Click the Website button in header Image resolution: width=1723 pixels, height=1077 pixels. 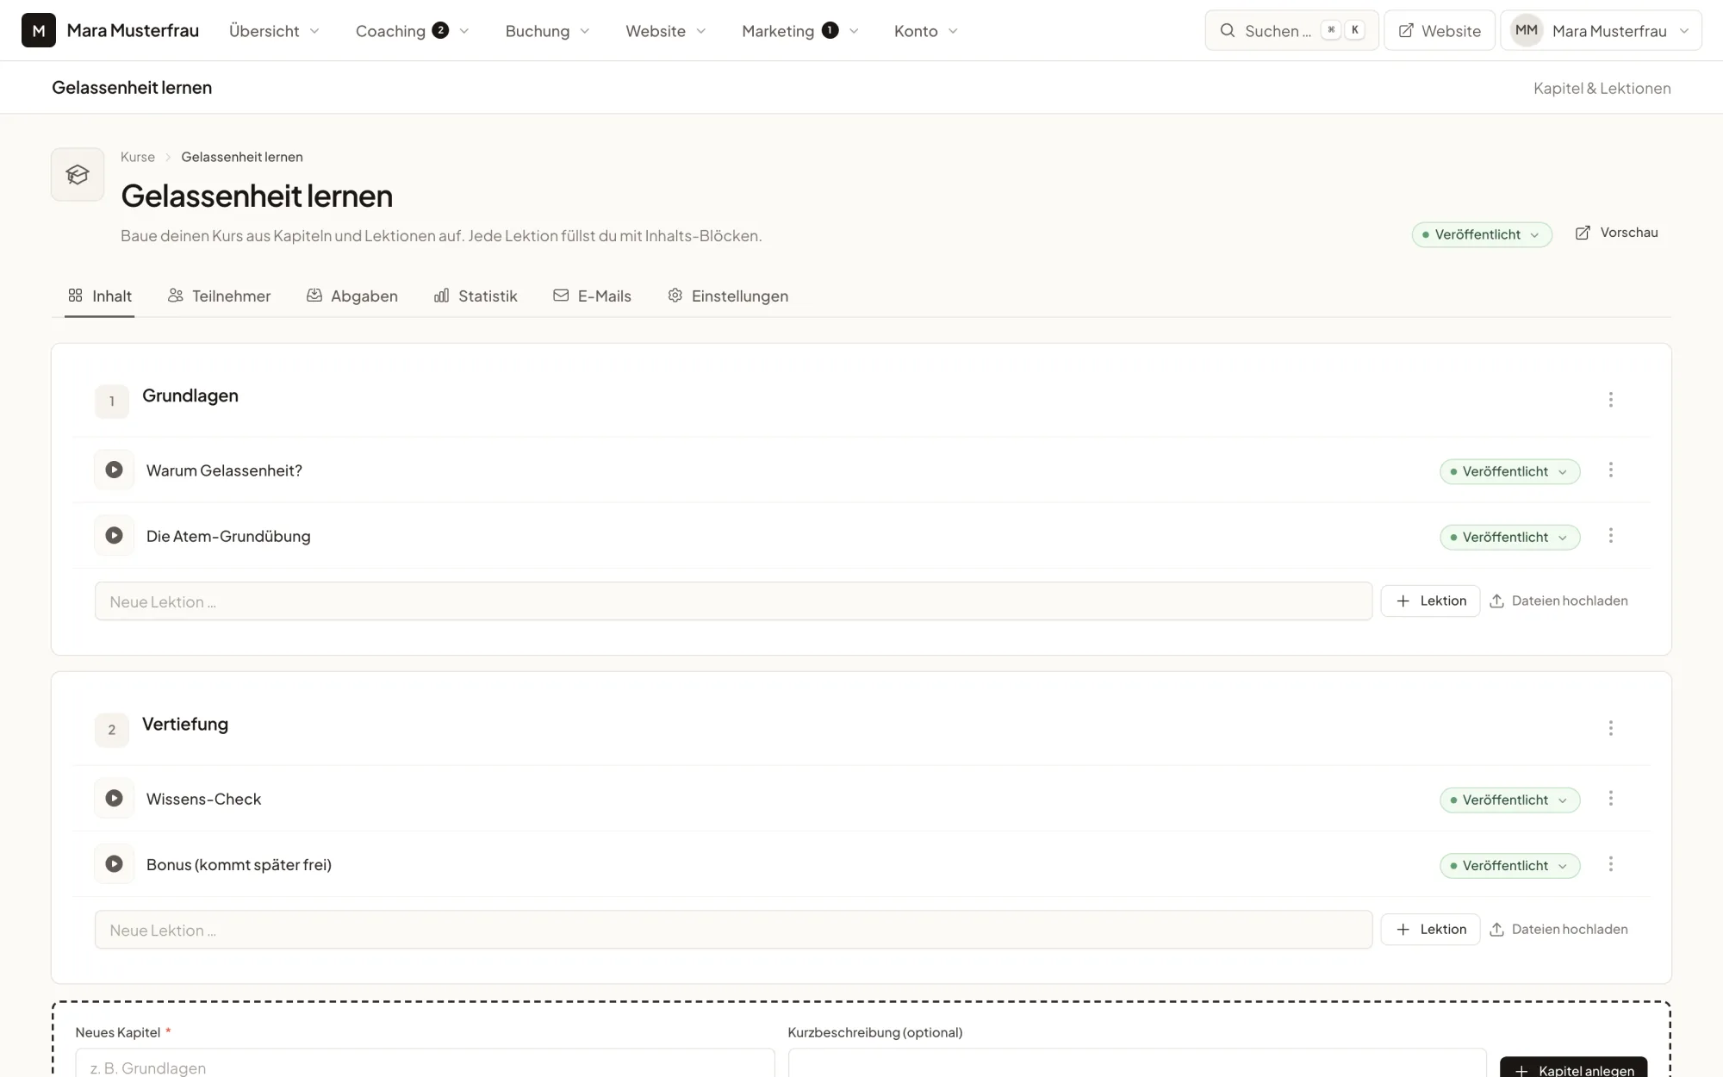pos(1440,31)
